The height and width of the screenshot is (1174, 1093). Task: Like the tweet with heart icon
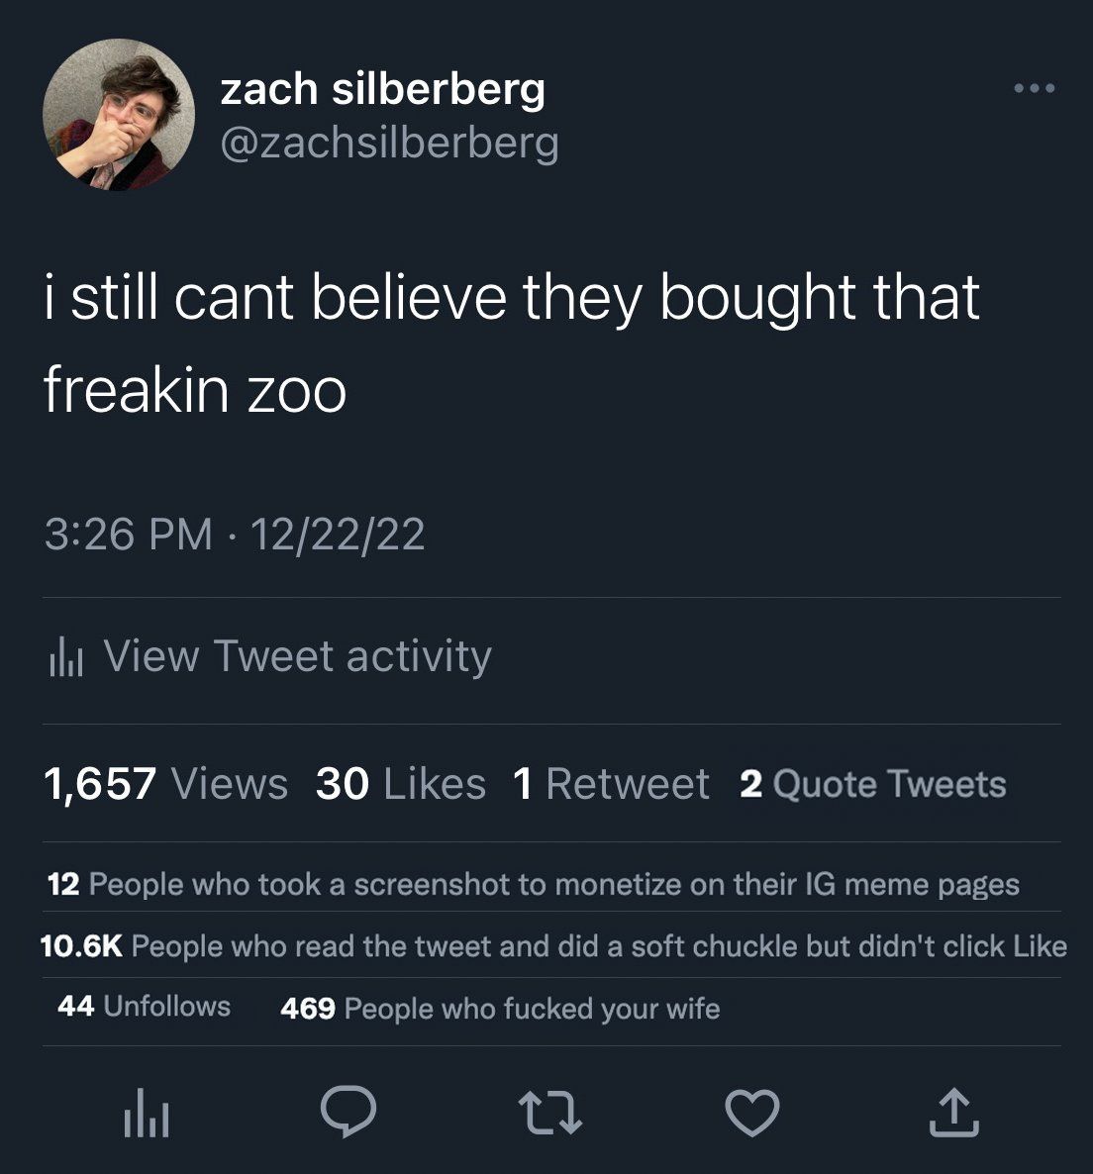(x=752, y=1112)
